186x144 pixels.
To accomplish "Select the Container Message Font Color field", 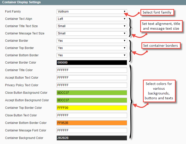I will [92, 130].
